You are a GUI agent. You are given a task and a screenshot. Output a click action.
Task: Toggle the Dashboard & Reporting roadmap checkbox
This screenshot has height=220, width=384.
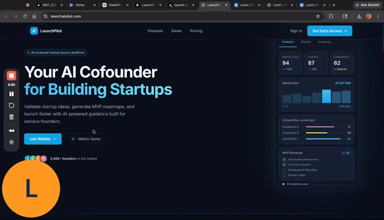coord(284,170)
